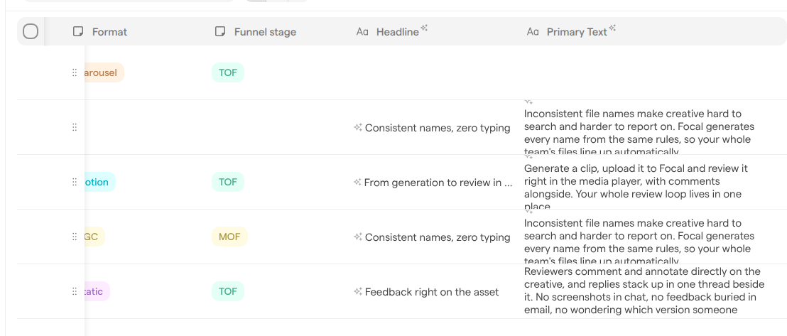This screenshot has height=336, width=787.
Task: Open the Headline column header
Action: coord(398,32)
